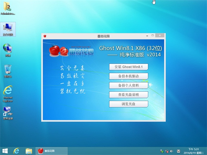207x155 pixels.
Task: Click the 安装 Ghost Win8.1 button
Action: [129, 67]
